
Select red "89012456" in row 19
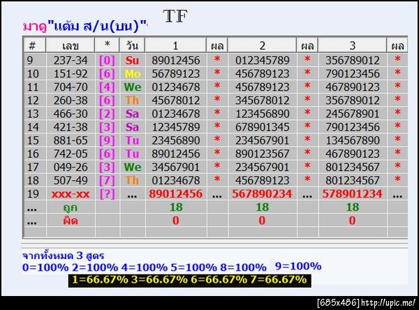click(176, 194)
